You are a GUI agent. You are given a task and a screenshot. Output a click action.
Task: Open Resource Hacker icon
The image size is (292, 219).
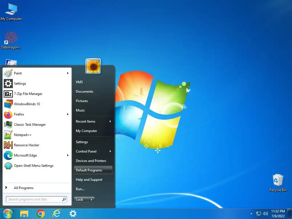(x=8, y=145)
